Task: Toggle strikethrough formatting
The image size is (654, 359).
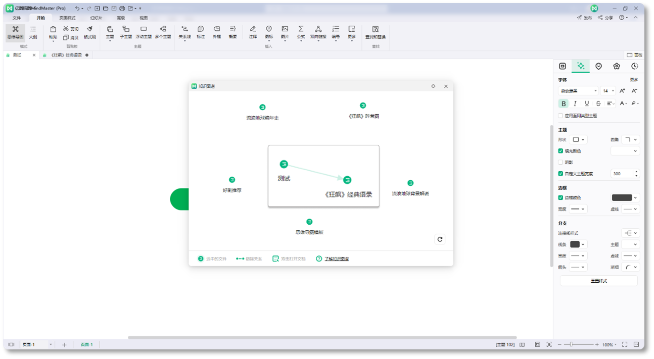Action: [598, 104]
